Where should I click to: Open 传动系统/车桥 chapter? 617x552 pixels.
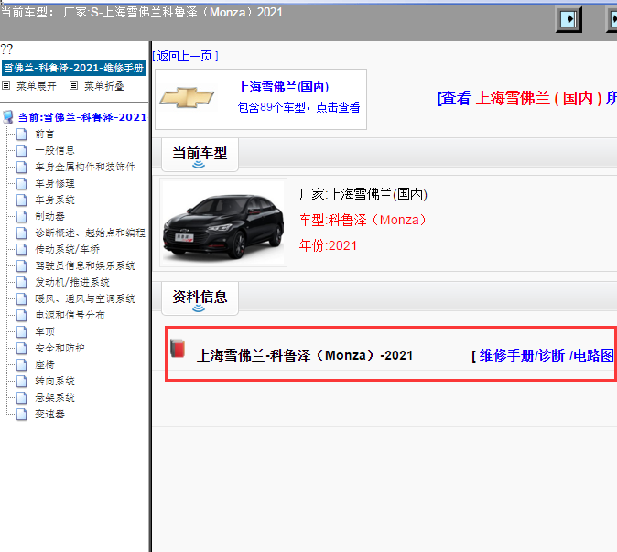(x=68, y=250)
